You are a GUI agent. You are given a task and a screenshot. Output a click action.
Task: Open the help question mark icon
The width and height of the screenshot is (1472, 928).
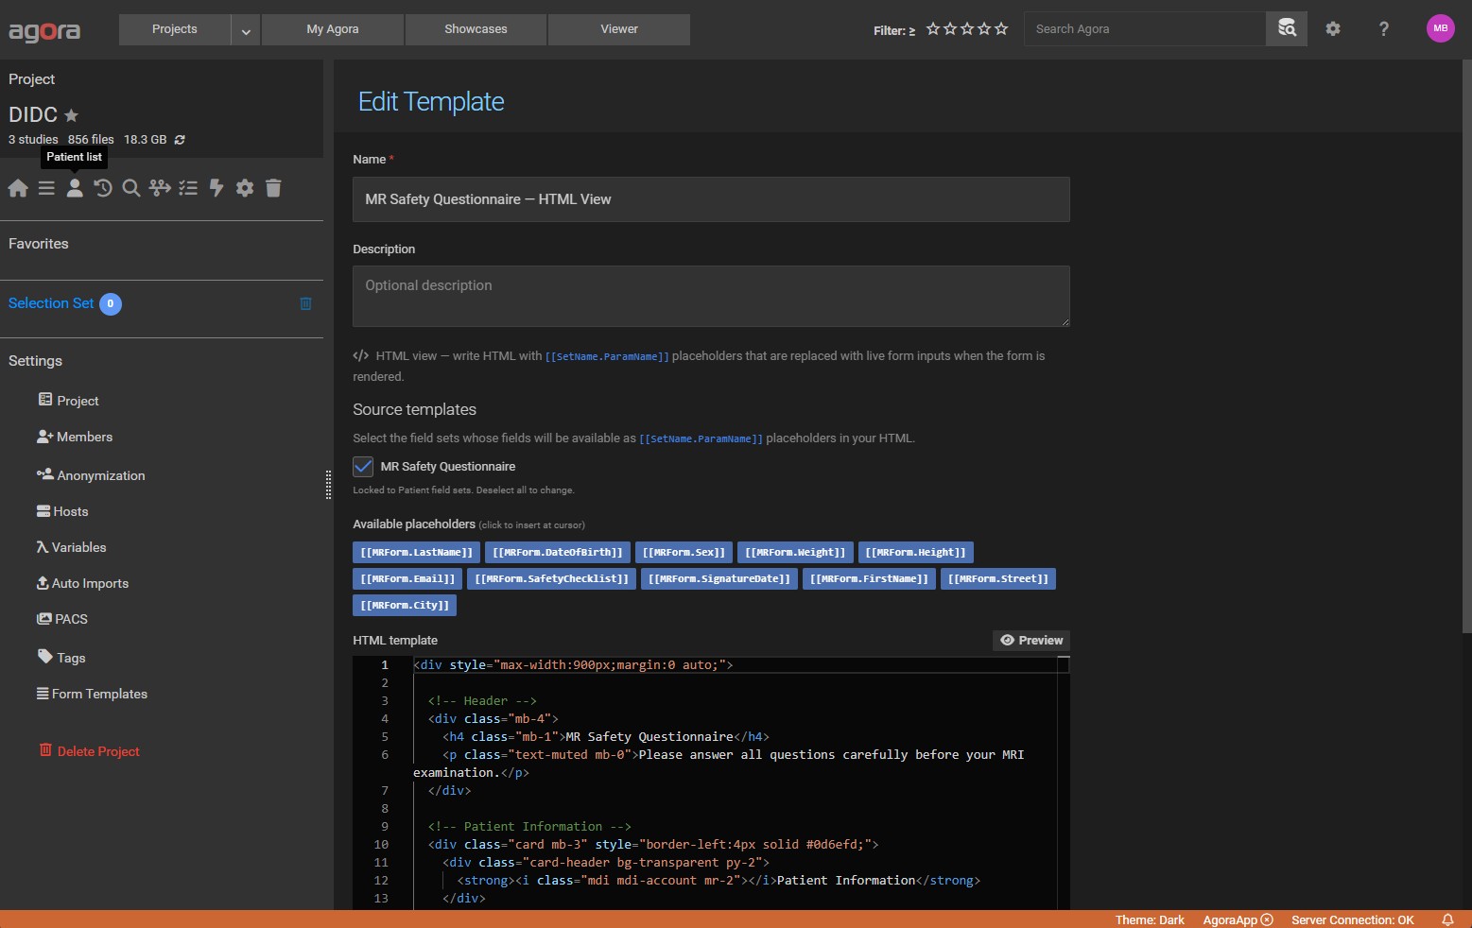(x=1384, y=29)
